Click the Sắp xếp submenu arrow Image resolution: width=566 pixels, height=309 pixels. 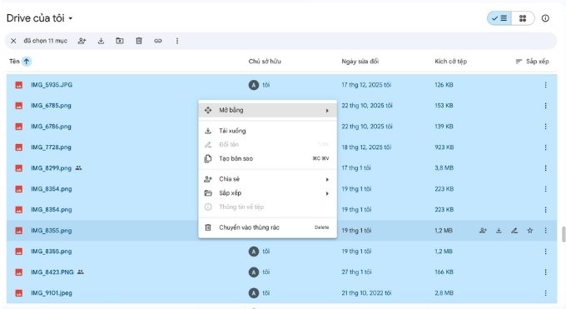(327, 193)
